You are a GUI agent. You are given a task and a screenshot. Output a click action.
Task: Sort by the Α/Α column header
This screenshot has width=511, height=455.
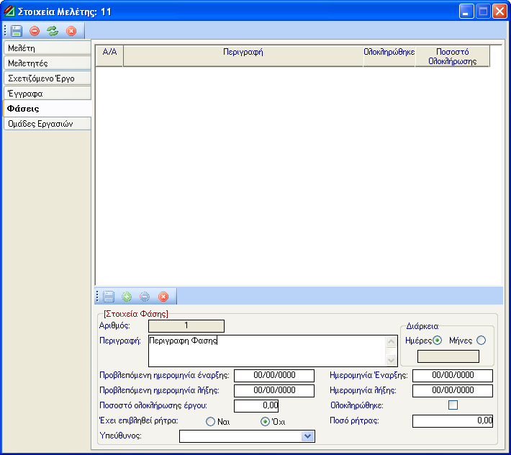coord(109,56)
